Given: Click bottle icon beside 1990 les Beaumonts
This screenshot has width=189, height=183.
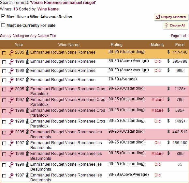Looking at the screenshot, I should pos(27,164).
